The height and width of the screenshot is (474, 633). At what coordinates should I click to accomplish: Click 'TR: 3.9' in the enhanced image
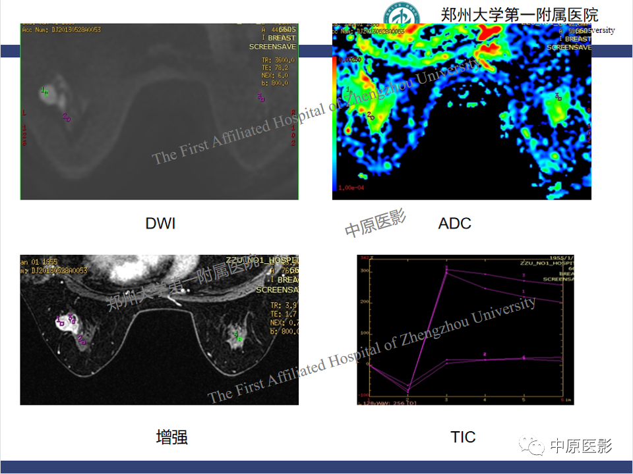point(284,305)
